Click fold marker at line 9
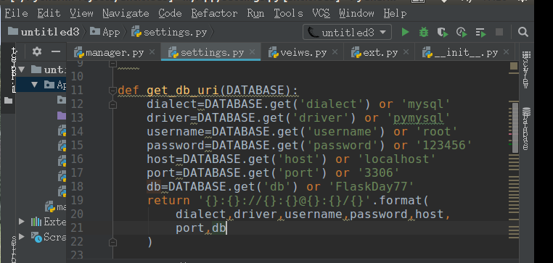553x263 pixels. (x=112, y=64)
